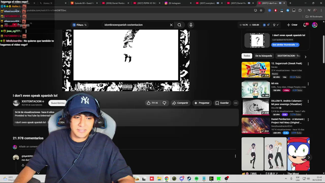This screenshot has width=325, height=183.
Task: Save the video with Guardar
Action: (222, 103)
